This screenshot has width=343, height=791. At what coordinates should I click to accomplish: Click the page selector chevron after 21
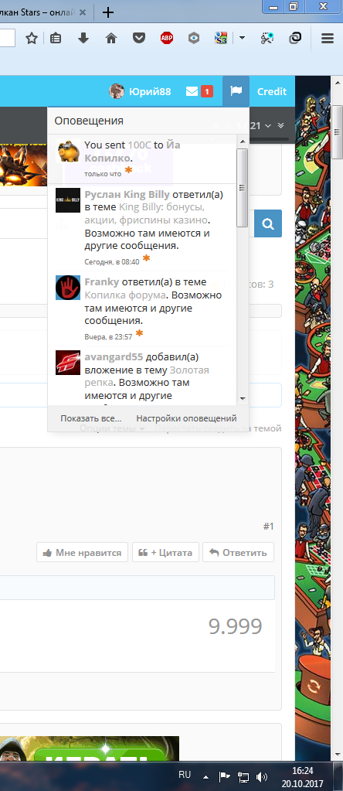pos(268,125)
